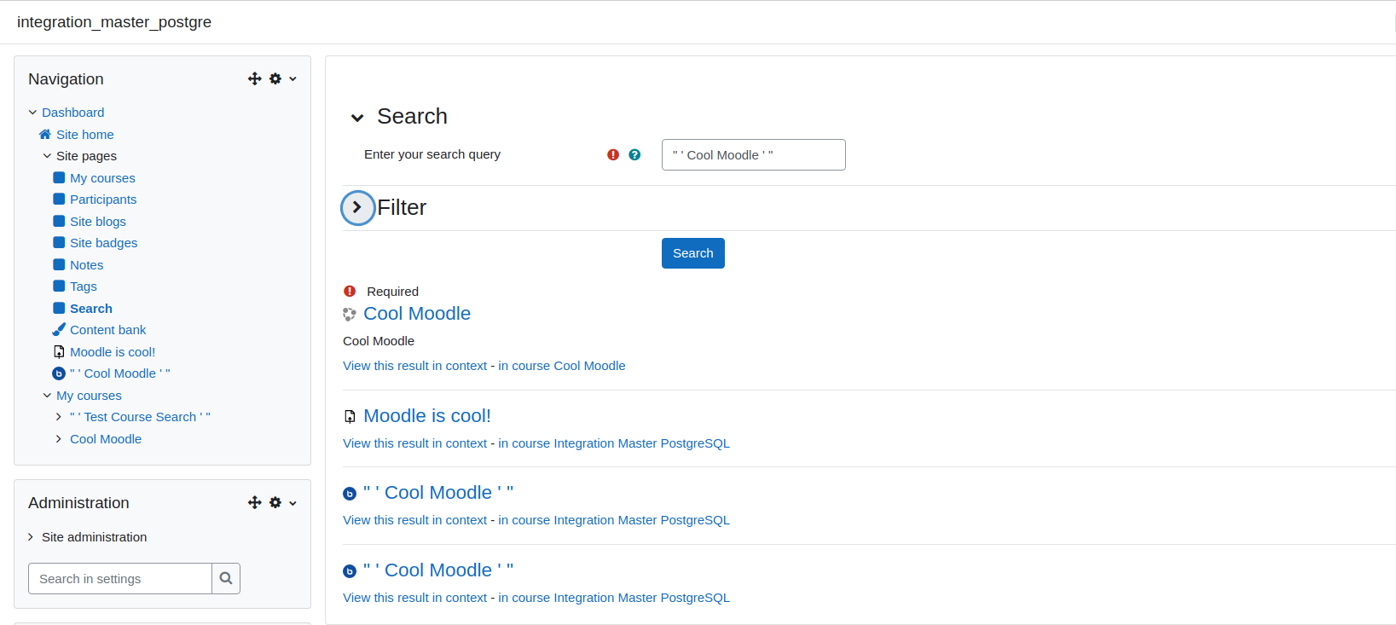
Task: Open Site administration
Action: click(94, 536)
